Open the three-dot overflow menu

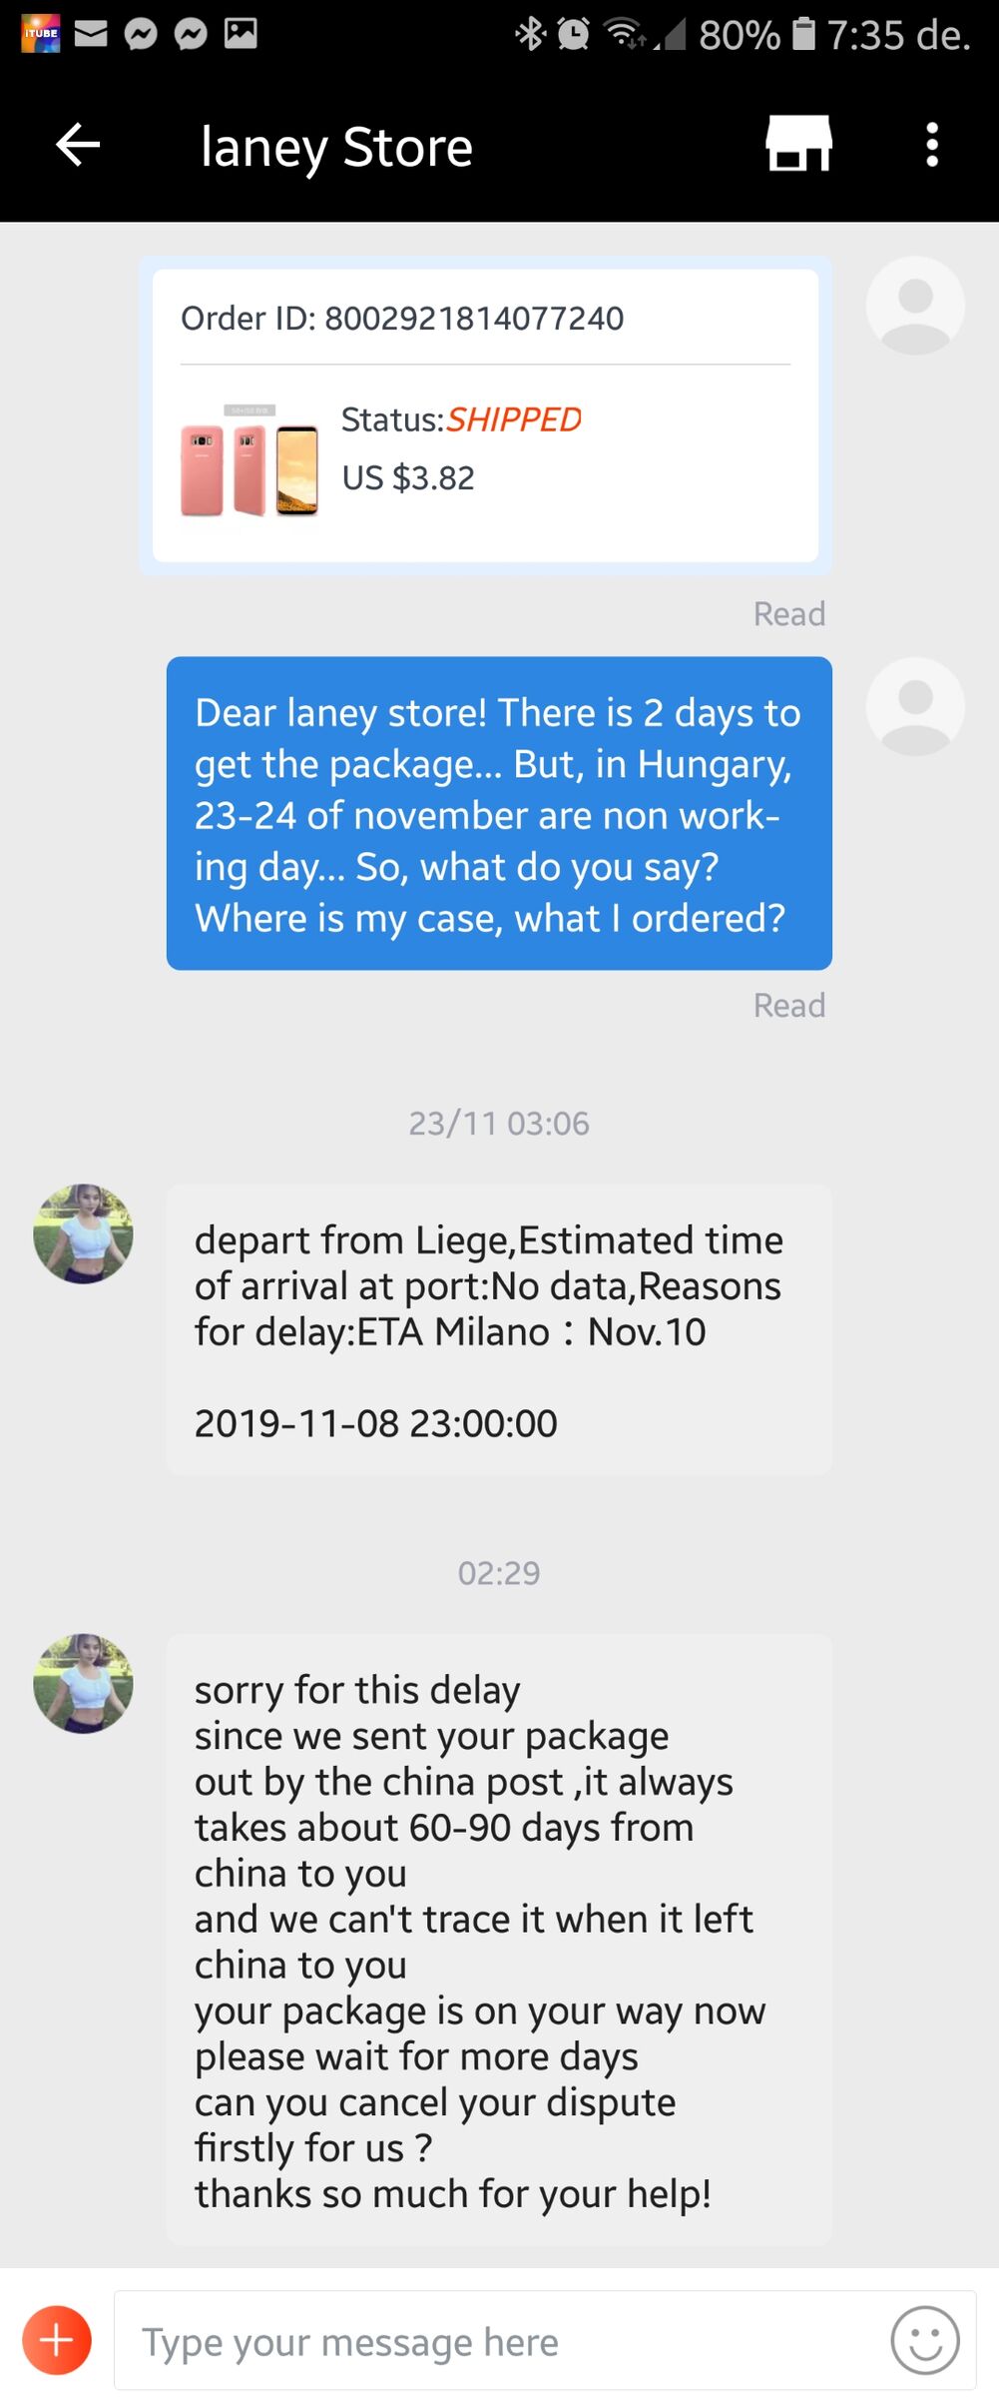point(932,145)
